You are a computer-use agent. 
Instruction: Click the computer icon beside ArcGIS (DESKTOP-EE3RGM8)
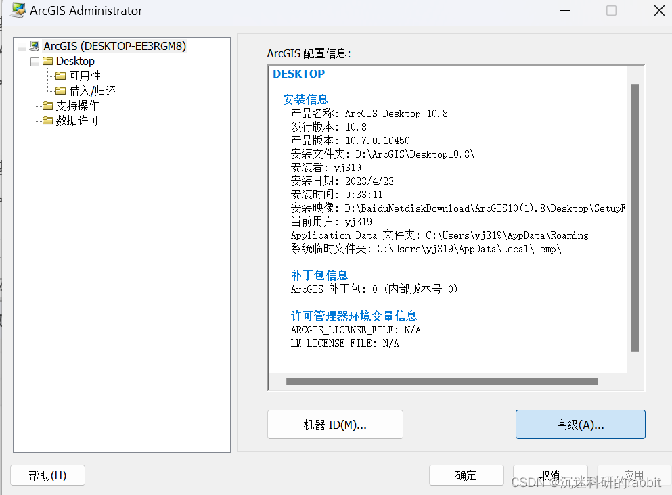click(x=35, y=46)
